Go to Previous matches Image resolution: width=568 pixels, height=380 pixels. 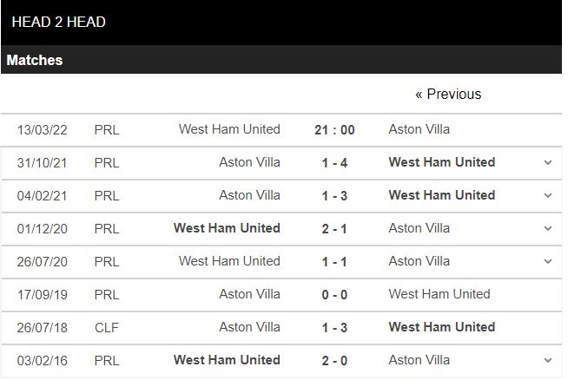pyautogui.click(x=448, y=94)
